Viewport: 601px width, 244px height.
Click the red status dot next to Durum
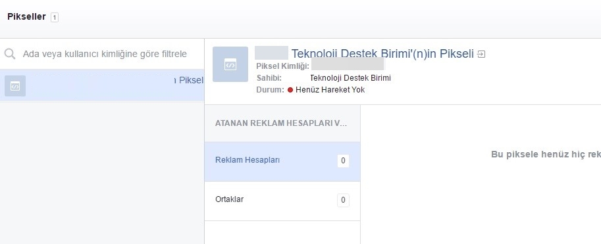coord(290,90)
